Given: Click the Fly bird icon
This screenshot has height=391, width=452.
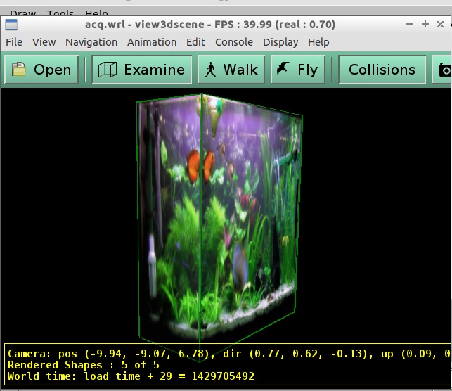Looking at the screenshot, I should click(283, 70).
